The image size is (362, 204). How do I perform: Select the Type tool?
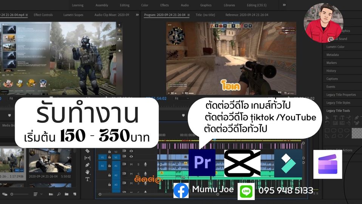88,179
